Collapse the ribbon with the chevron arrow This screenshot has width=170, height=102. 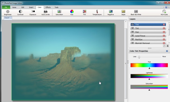(x=164, y=7)
